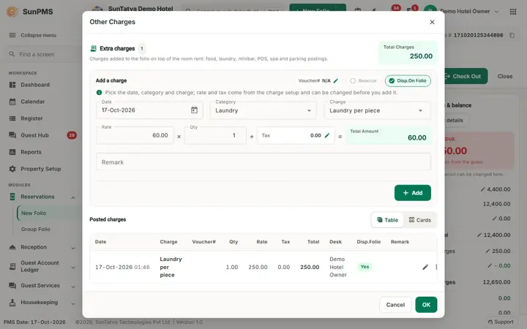The height and width of the screenshot is (329, 527).
Task: Open more options for posted laundry charge
Action: coord(436,267)
